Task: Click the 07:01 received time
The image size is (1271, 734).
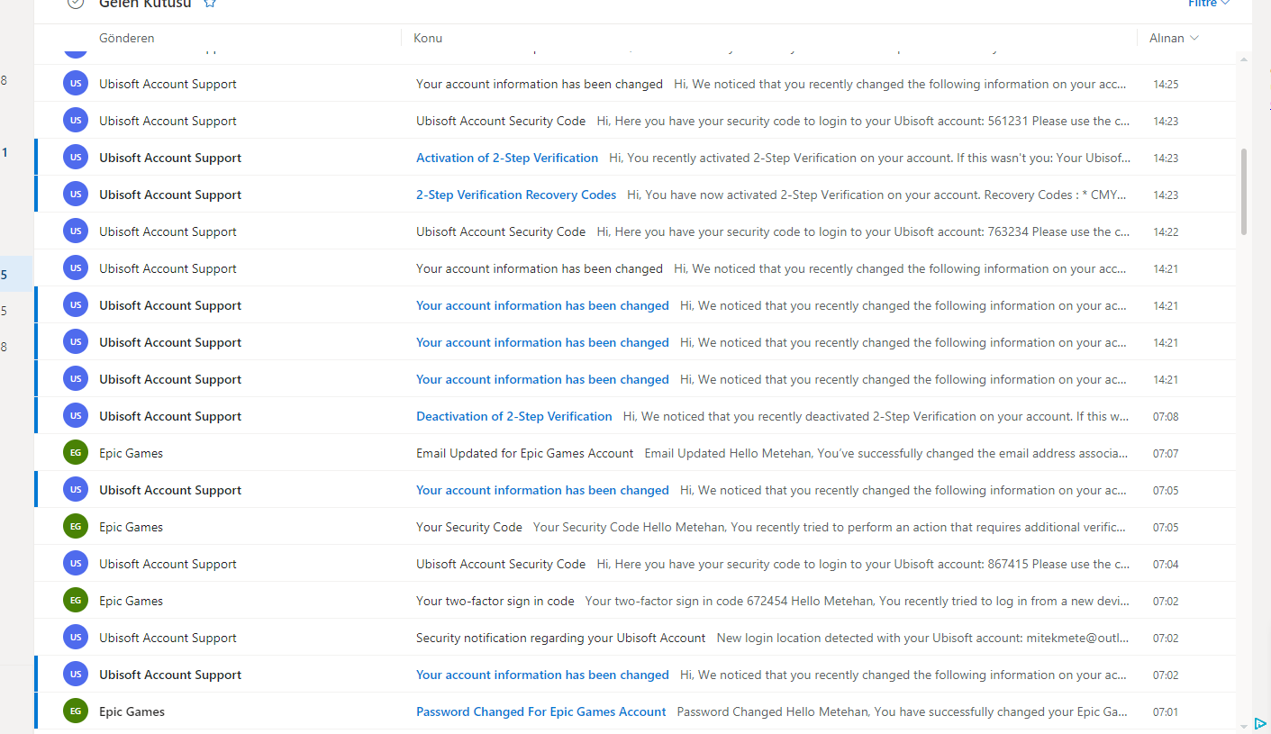Action: coord(1166,711)
